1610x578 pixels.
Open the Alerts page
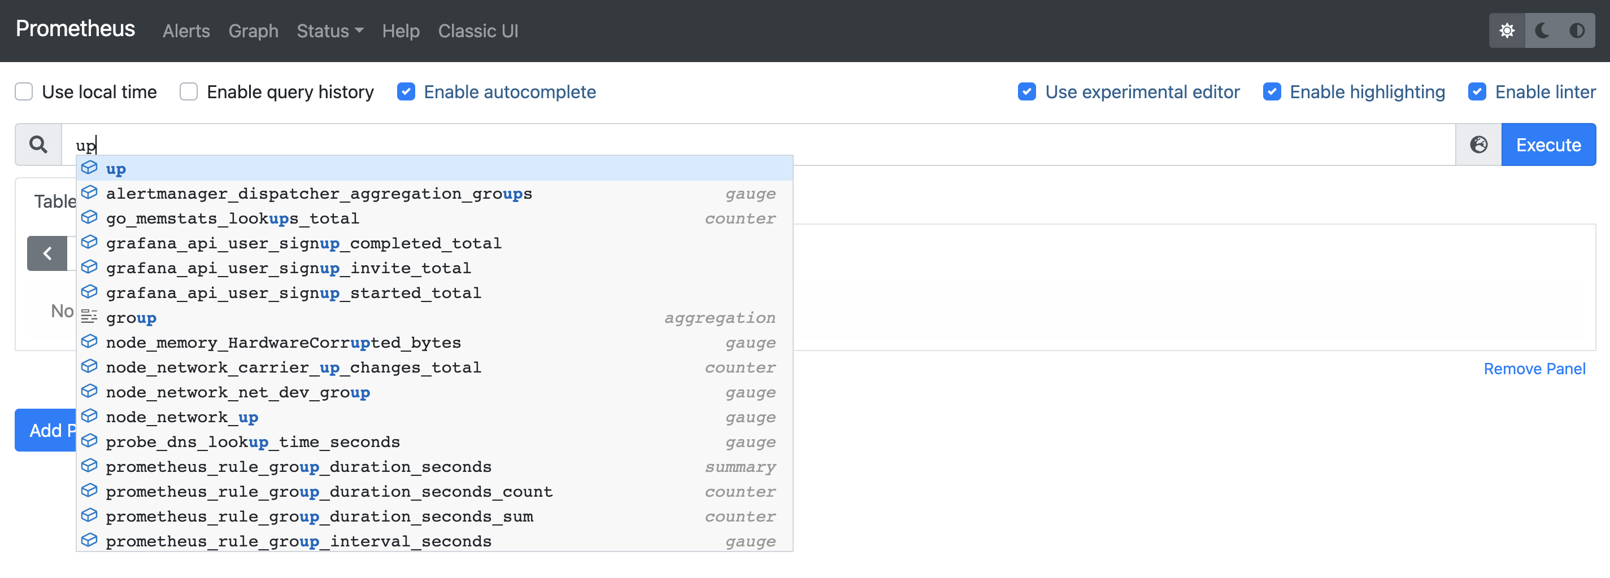pos(186,31)
